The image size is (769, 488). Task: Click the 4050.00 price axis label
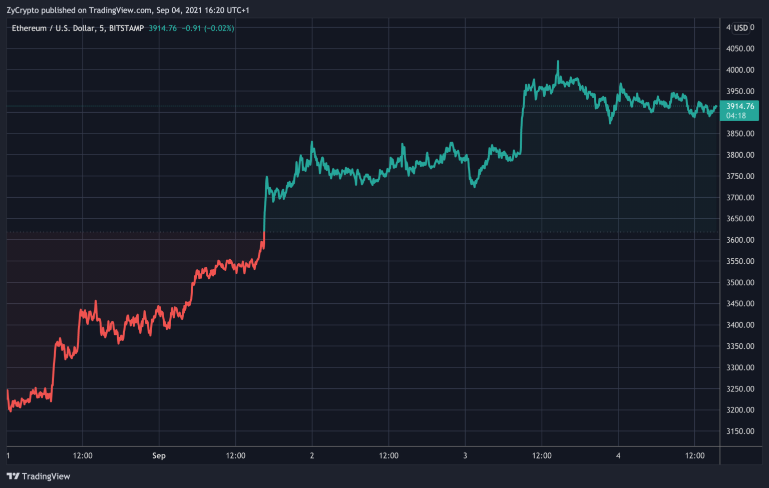point(740,49)
